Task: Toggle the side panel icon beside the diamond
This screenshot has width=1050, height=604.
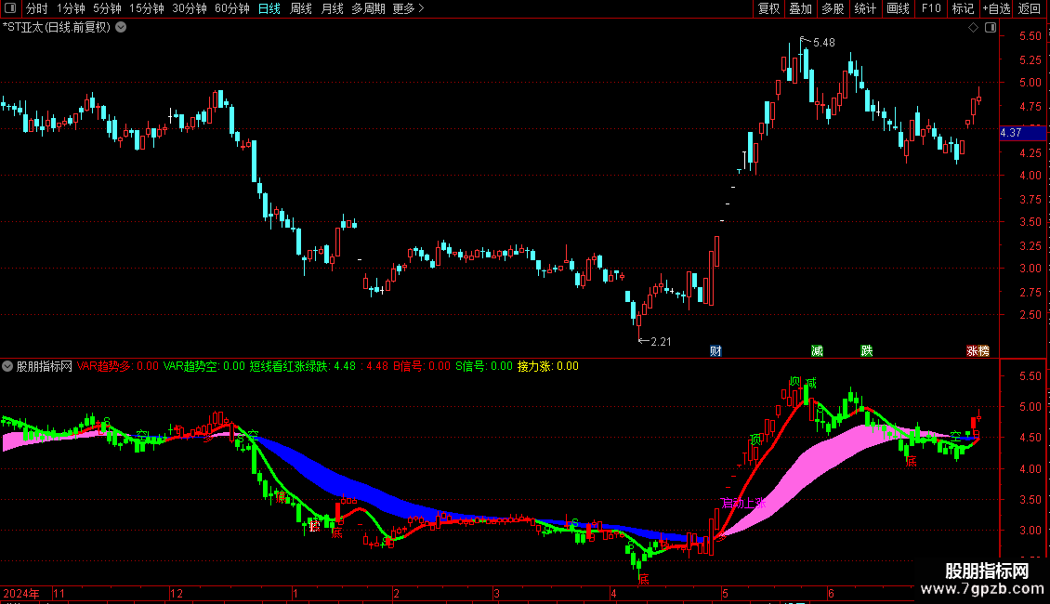Action: pos(991,28)
